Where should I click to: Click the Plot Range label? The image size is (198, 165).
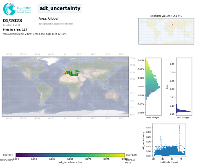153,118
